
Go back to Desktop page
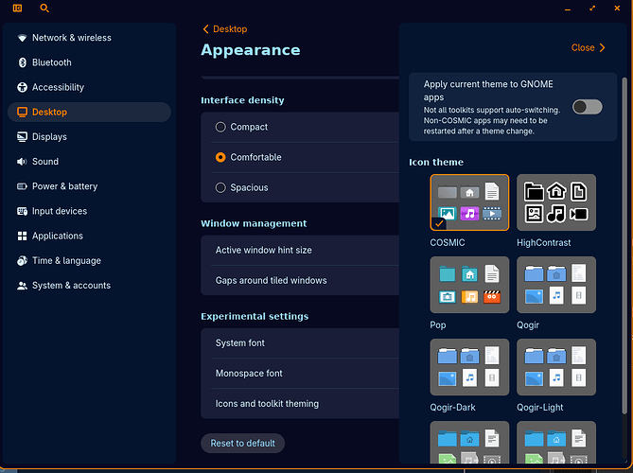tap(225, 29)
